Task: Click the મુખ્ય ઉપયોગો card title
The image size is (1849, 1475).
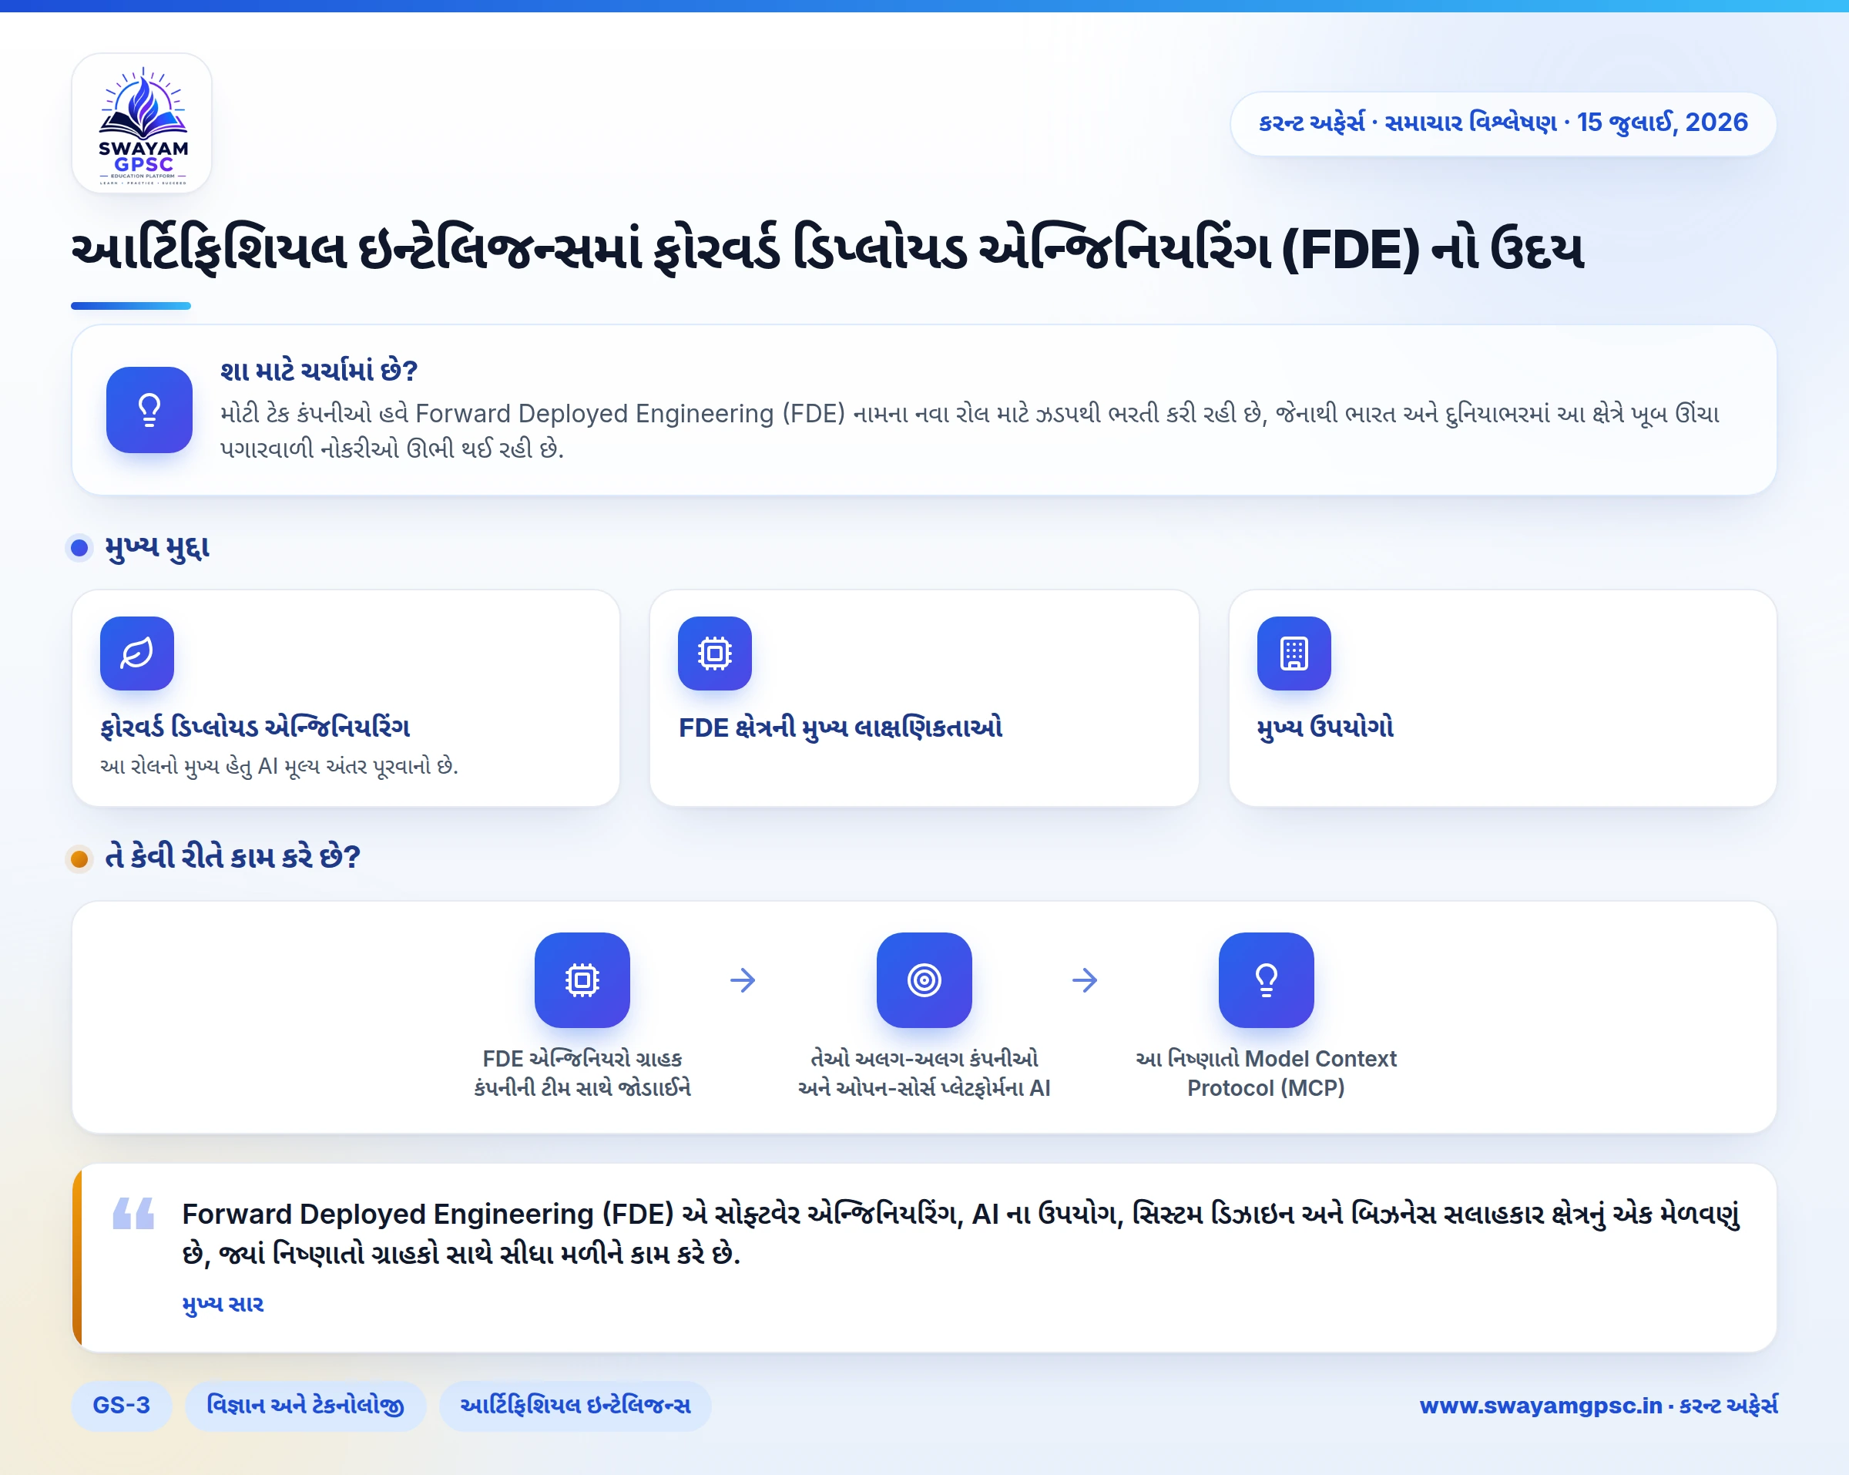Action: (1325, 727)
